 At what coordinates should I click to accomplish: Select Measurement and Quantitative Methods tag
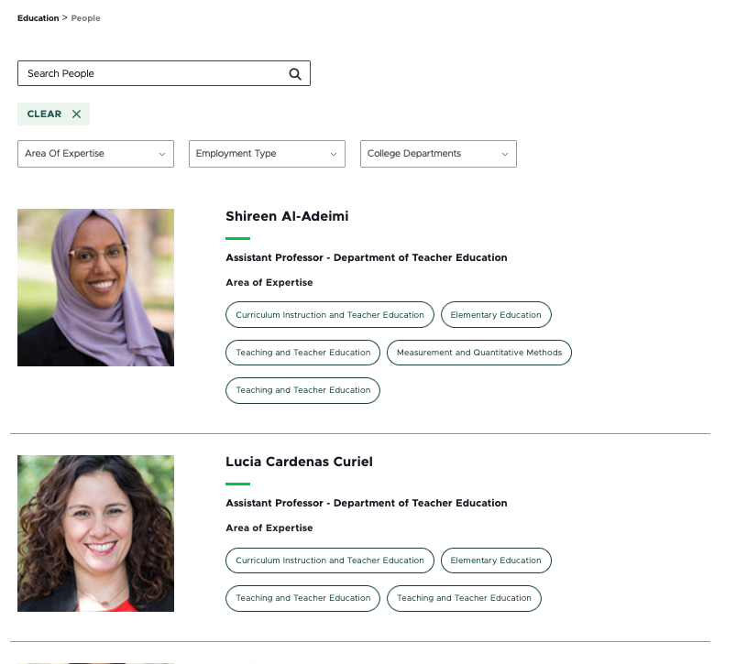(x=479, y=353)
